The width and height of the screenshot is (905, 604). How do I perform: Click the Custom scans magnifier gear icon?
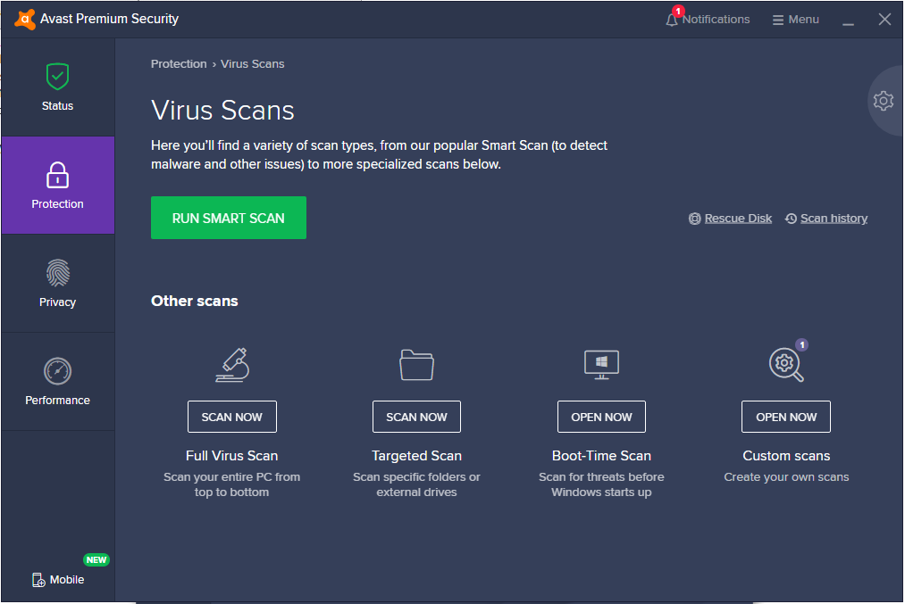(786, 365)
